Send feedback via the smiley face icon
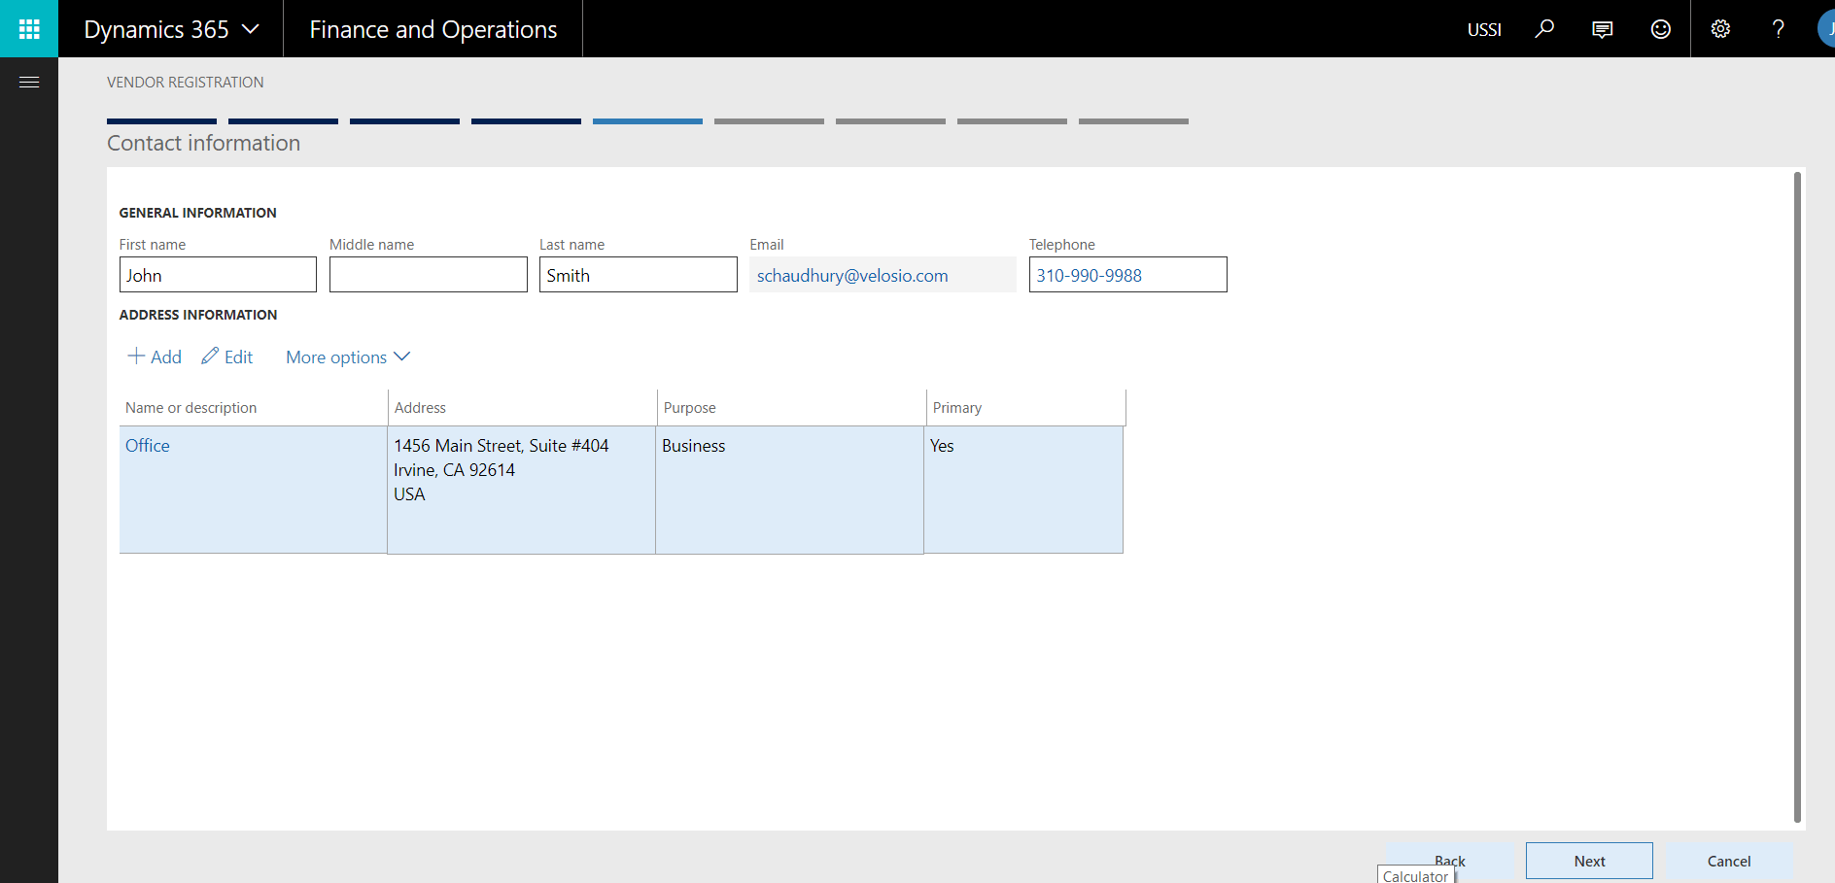Viewport: 1835px width, 883px height. 1660,28
